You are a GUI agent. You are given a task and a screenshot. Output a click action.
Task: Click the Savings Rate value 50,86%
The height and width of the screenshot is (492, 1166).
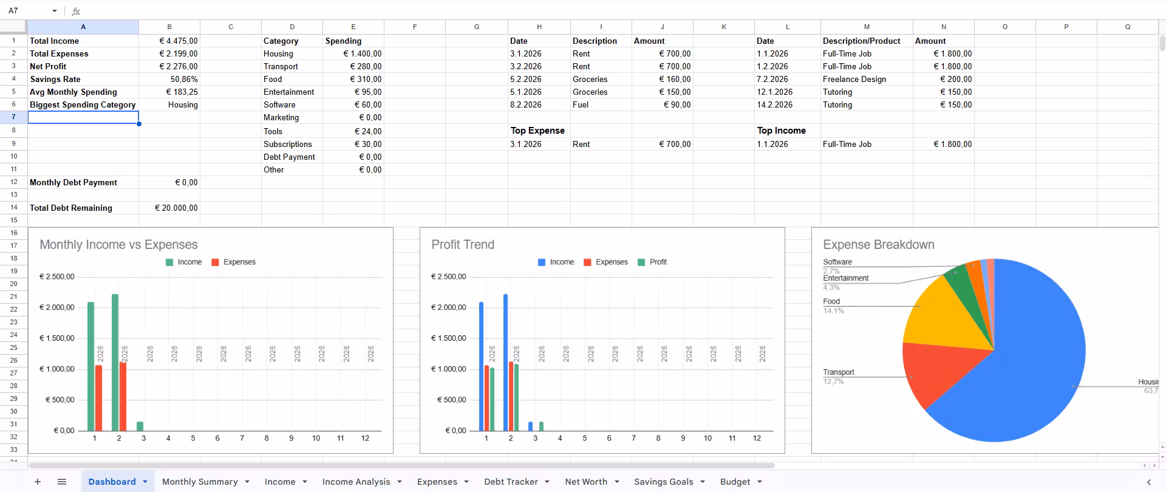(169, 79)
